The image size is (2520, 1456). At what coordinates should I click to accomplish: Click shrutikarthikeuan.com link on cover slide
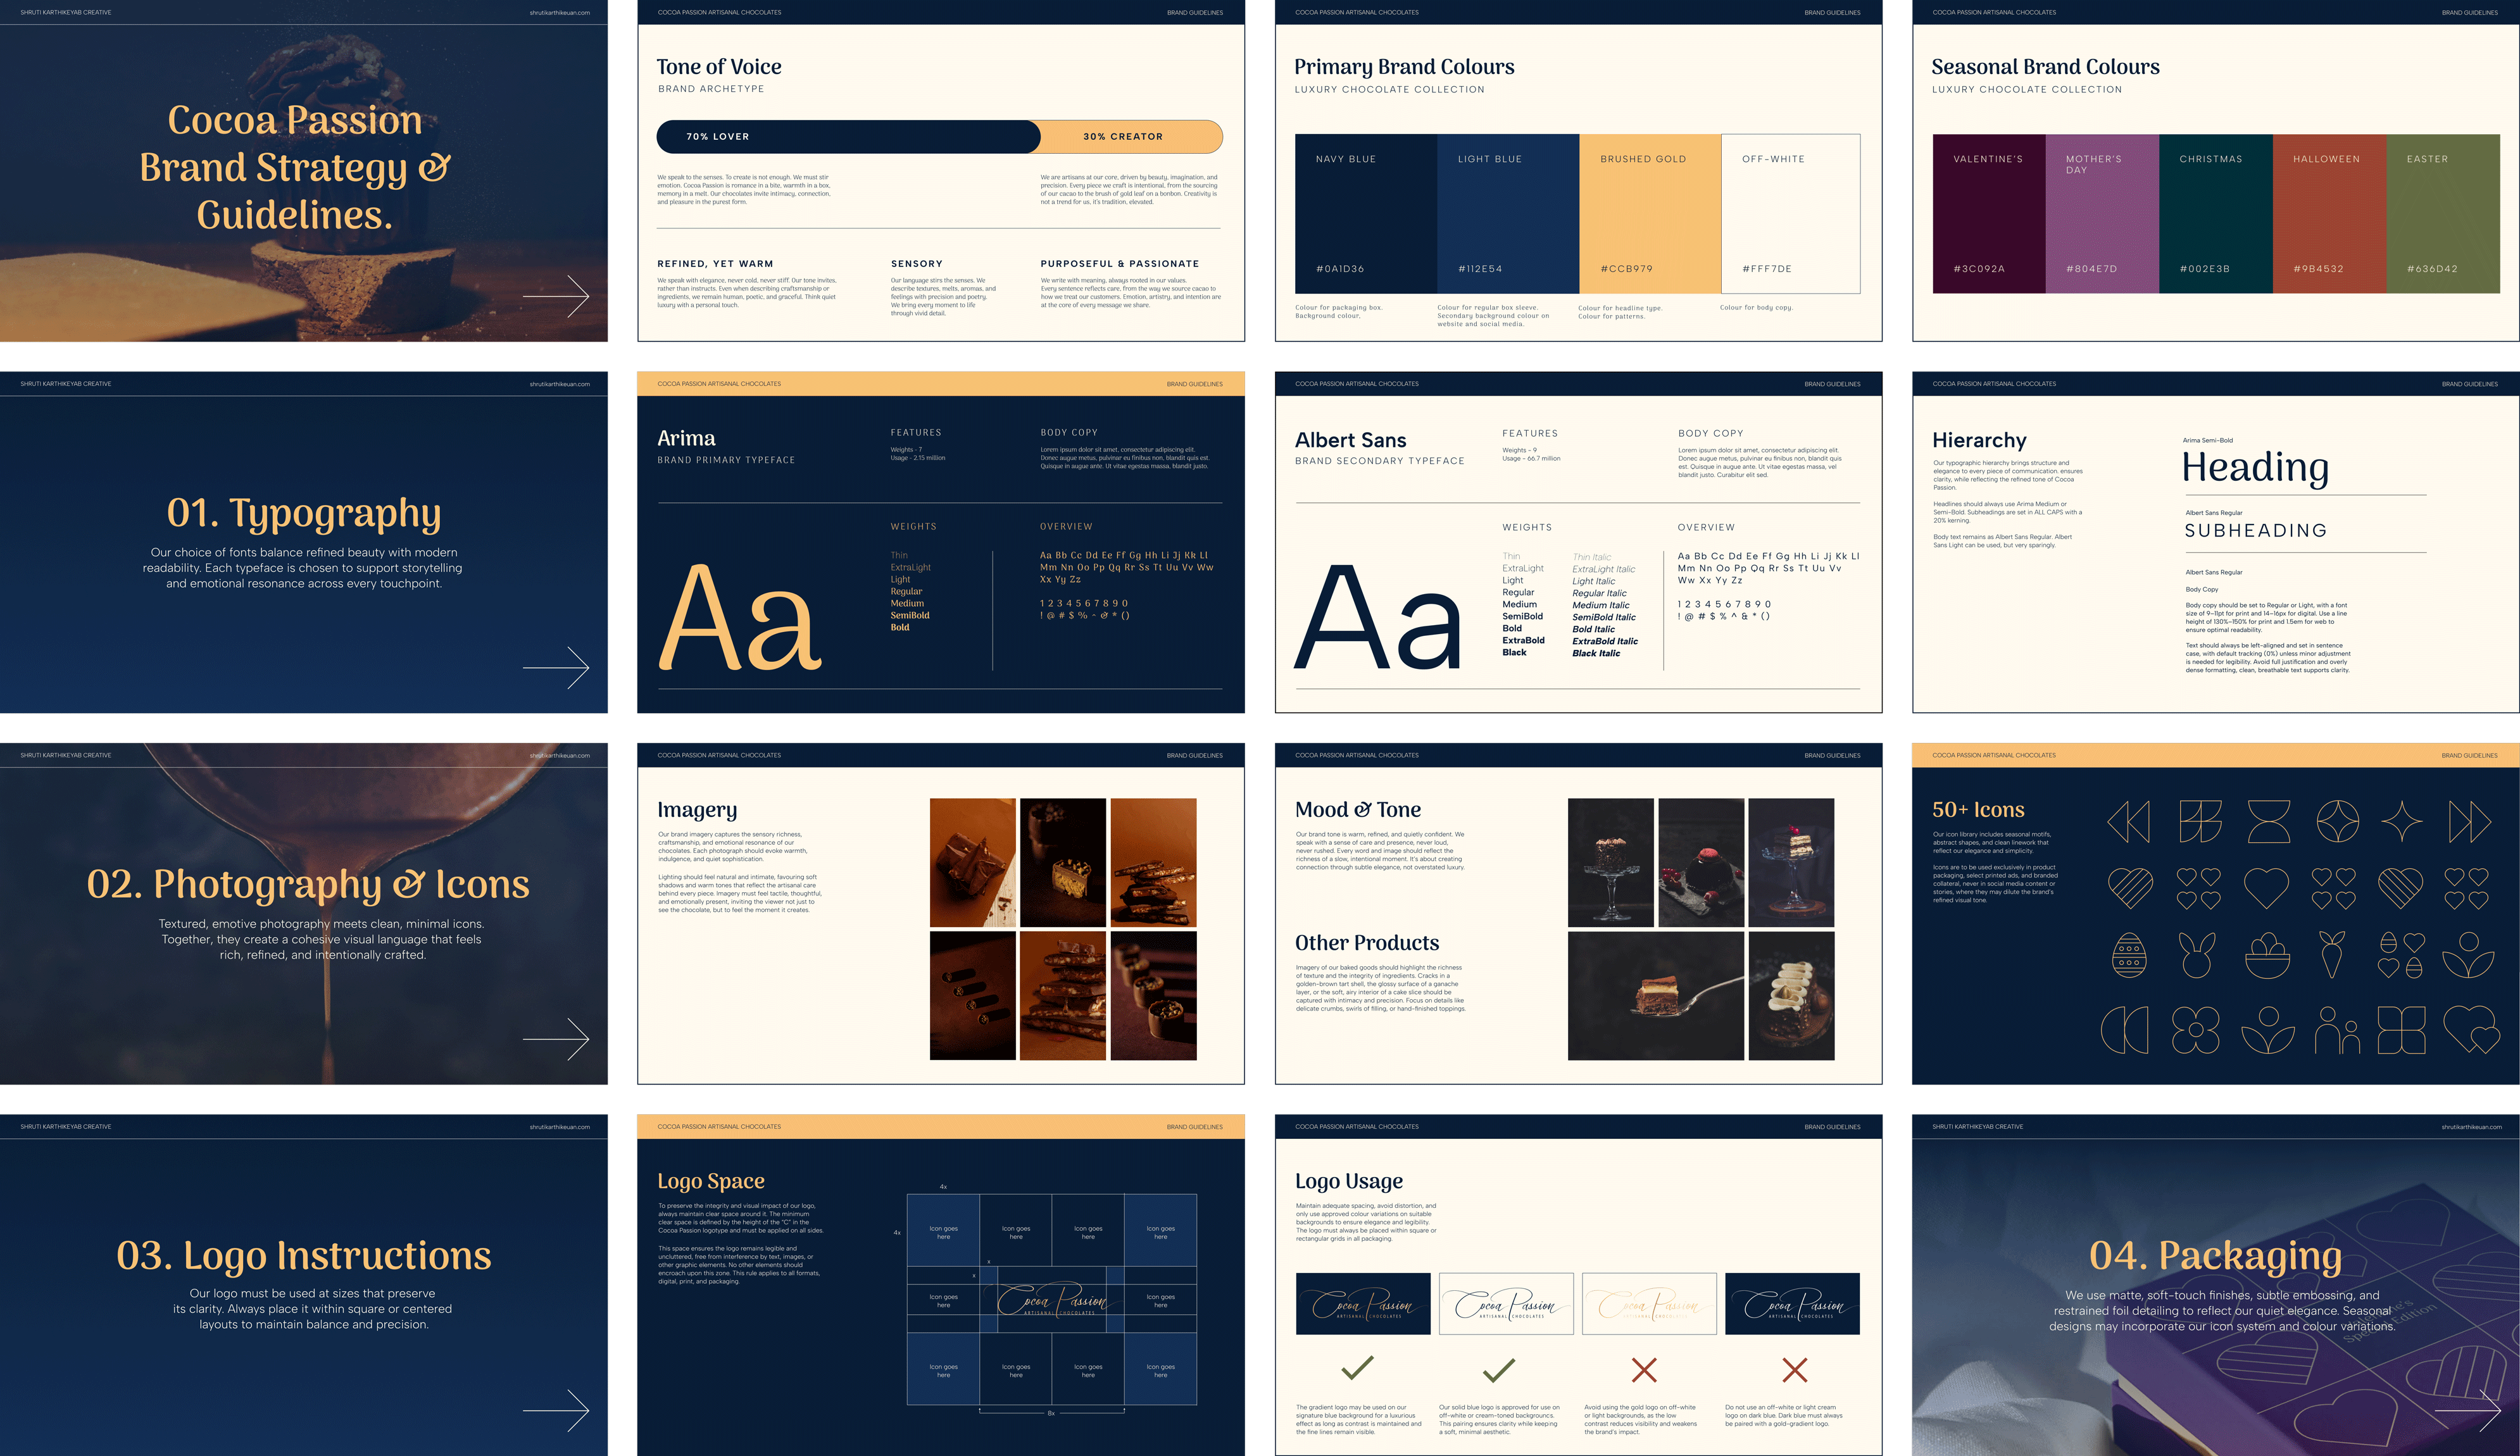pyautogui.click(x=559, y=13)
